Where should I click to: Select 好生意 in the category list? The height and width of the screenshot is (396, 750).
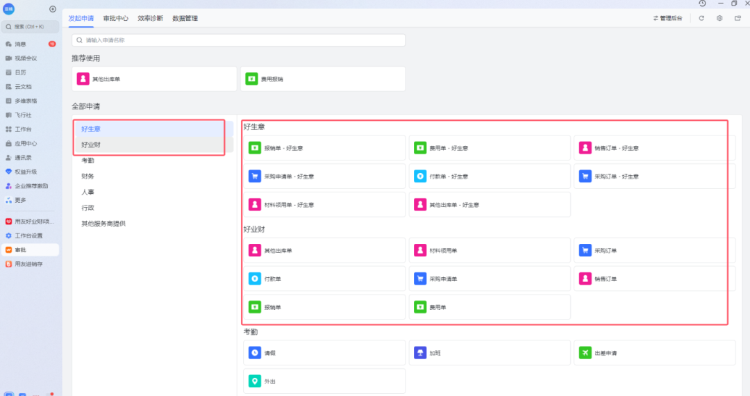tap(153, 129)
